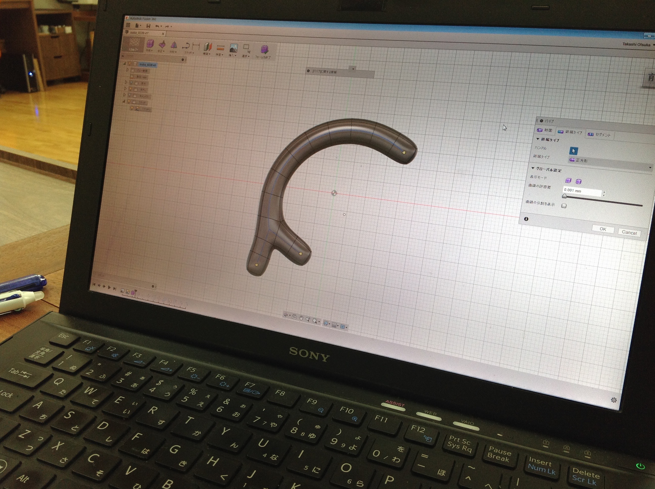Expand the fifth browser tree folder
The image size is (655, 489).
click(124, 95)
